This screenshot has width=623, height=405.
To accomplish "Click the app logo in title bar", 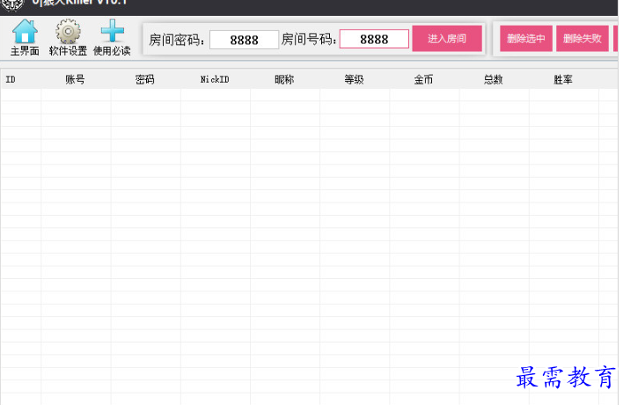I will pos(12,4).
